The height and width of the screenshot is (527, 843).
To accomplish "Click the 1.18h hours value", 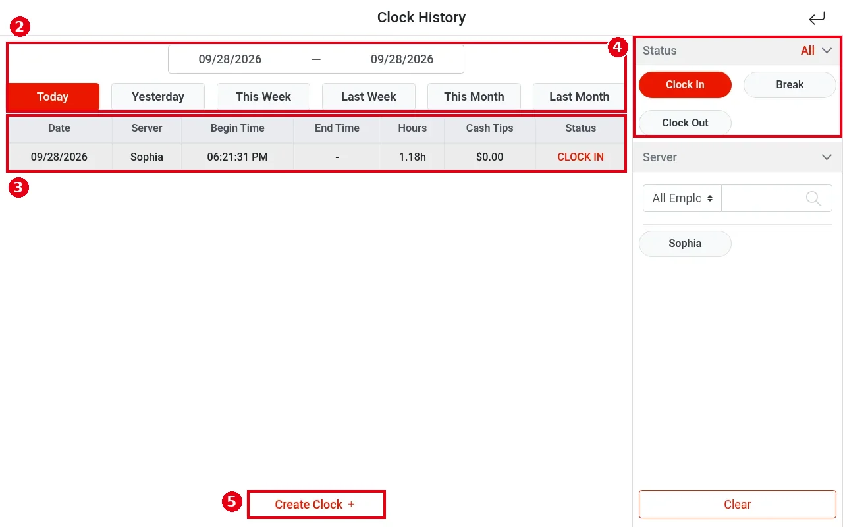I will point(412,157).
